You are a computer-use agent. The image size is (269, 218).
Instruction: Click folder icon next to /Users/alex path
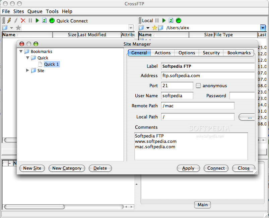[161, 28]
